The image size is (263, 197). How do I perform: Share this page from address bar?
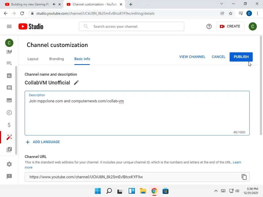point(222,13)
